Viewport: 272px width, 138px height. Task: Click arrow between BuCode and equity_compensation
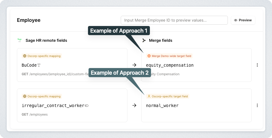click(x=134, y=65)
